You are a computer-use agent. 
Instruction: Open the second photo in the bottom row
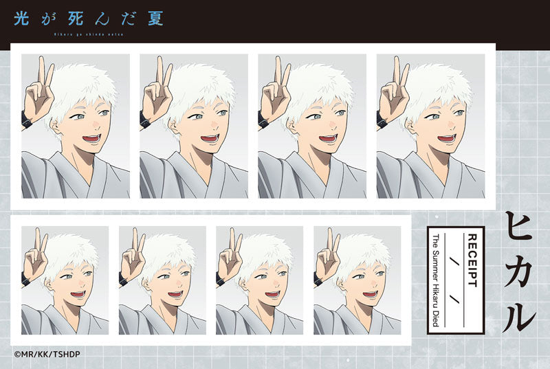click(162, 280)
